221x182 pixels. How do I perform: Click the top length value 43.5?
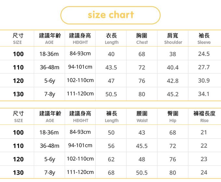111,67
